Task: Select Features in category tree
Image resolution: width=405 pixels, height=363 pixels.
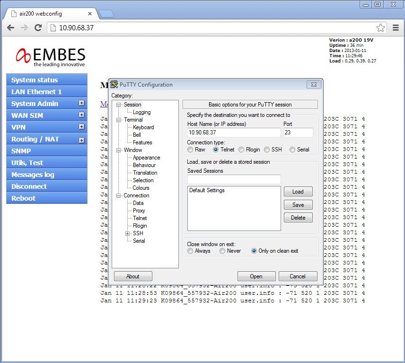Action: coord(142,142)
